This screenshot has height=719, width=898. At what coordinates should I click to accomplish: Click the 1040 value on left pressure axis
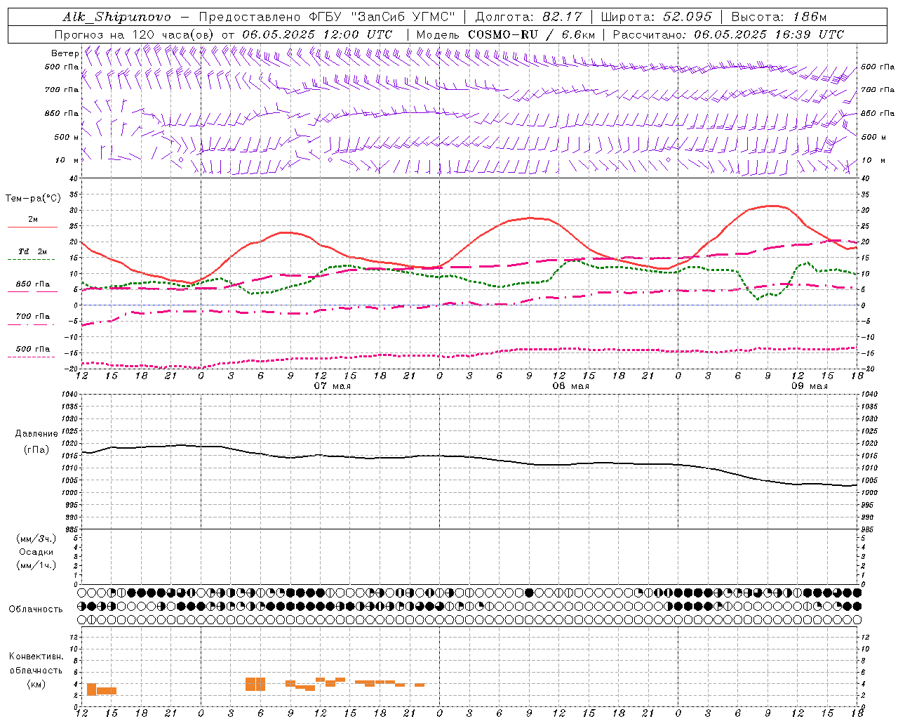coord(71,395)
